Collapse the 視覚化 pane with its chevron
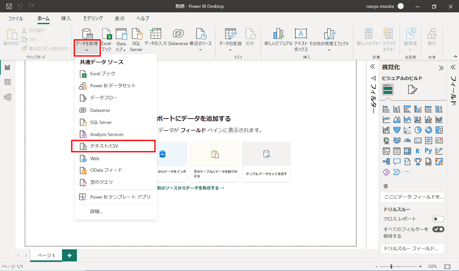This screenshot has height=271, width=459. coord(441,68)
